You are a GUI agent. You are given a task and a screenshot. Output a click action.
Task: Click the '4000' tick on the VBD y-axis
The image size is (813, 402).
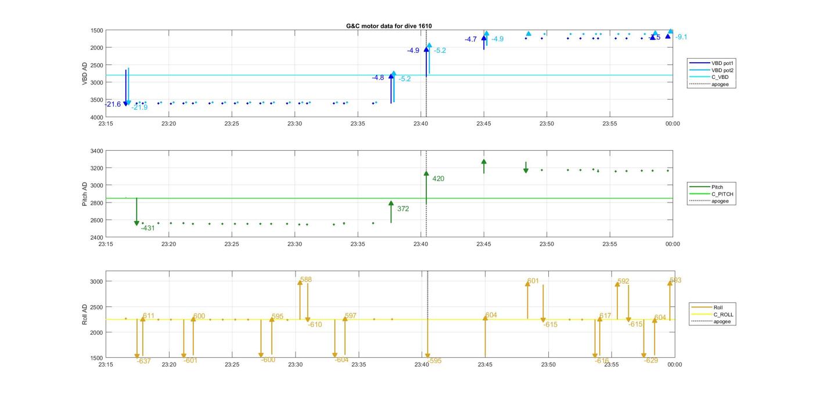(x=96, y=117)
